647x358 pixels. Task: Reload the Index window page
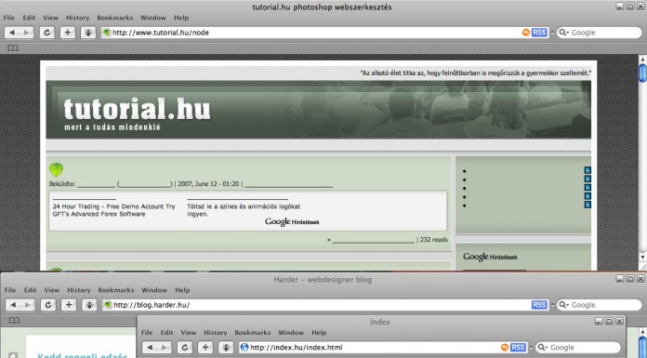click(x=185, y=348)
